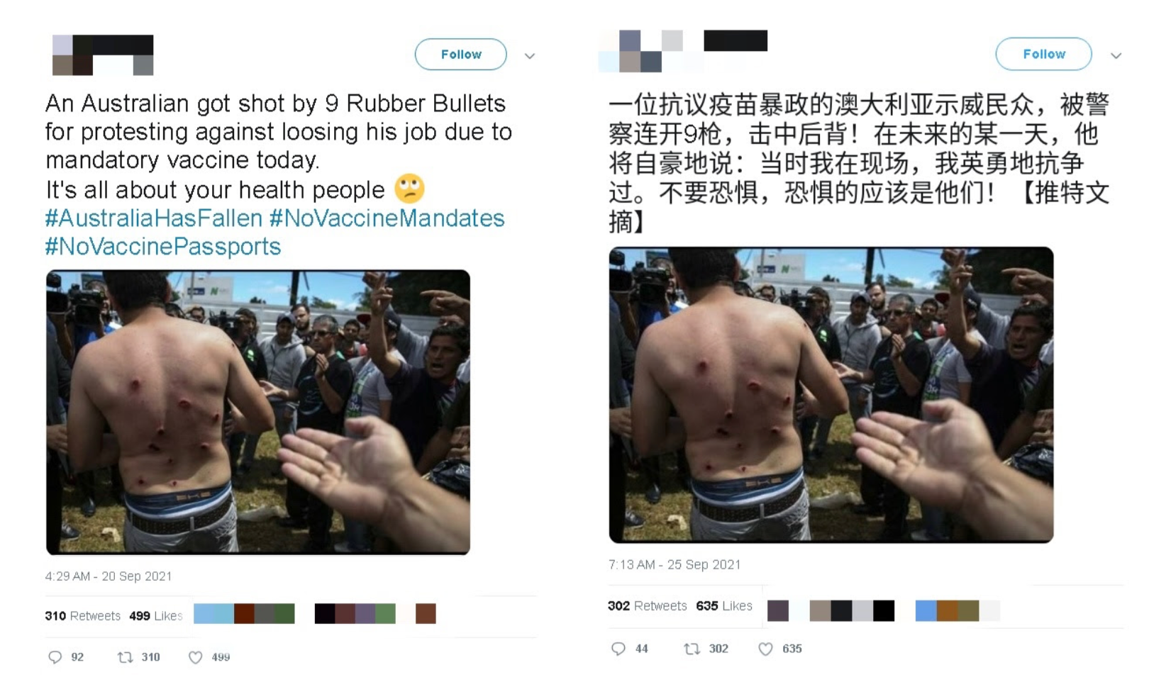
Task: Click the reply icon showing 44 replies
Action: point(618,649)
